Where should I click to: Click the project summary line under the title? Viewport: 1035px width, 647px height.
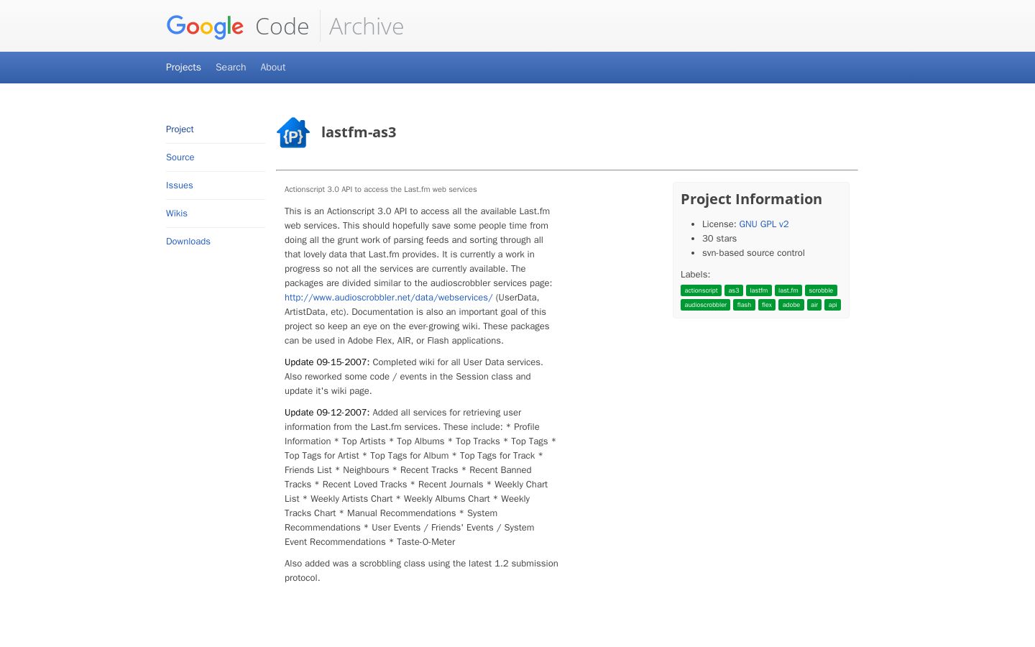(381, 190)
